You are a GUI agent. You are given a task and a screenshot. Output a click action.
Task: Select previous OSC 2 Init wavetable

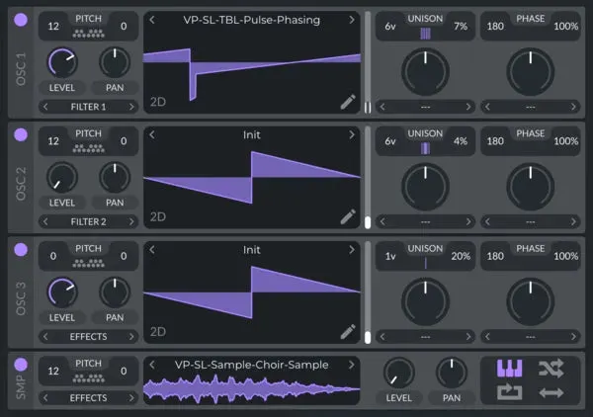click(152, 134)
